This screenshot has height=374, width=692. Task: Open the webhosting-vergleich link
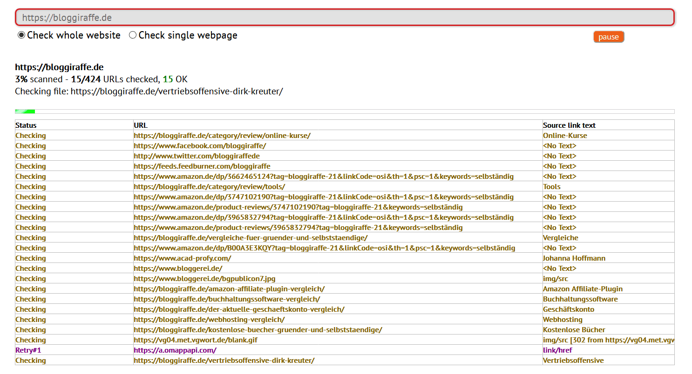[x=209, y=320]
